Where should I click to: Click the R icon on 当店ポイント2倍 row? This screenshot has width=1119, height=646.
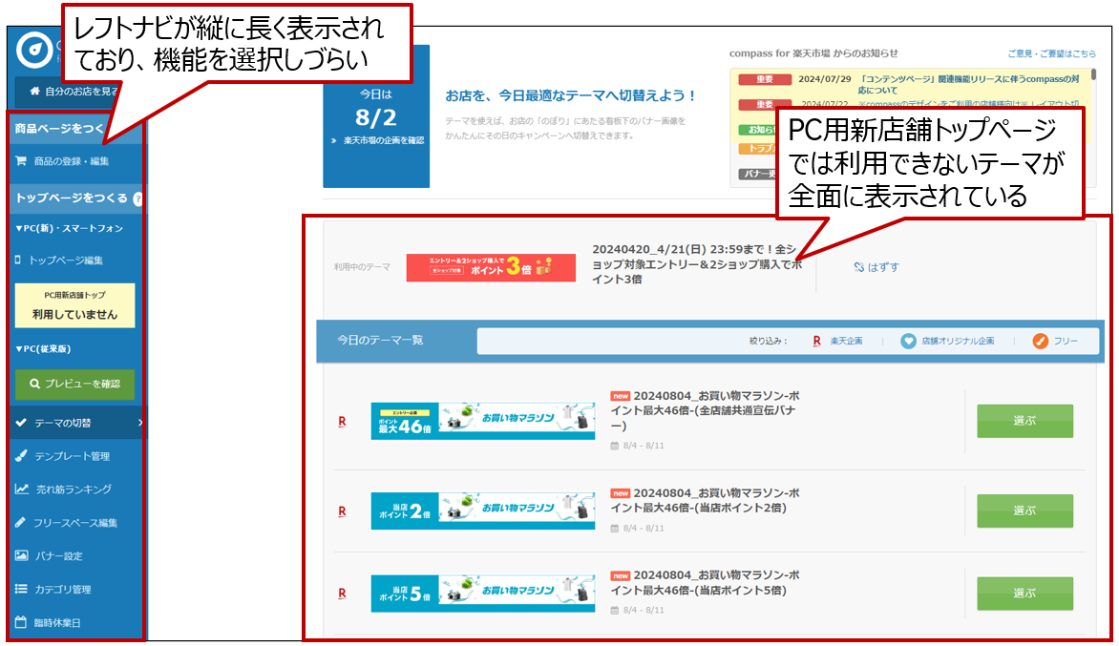click(342, 511)
